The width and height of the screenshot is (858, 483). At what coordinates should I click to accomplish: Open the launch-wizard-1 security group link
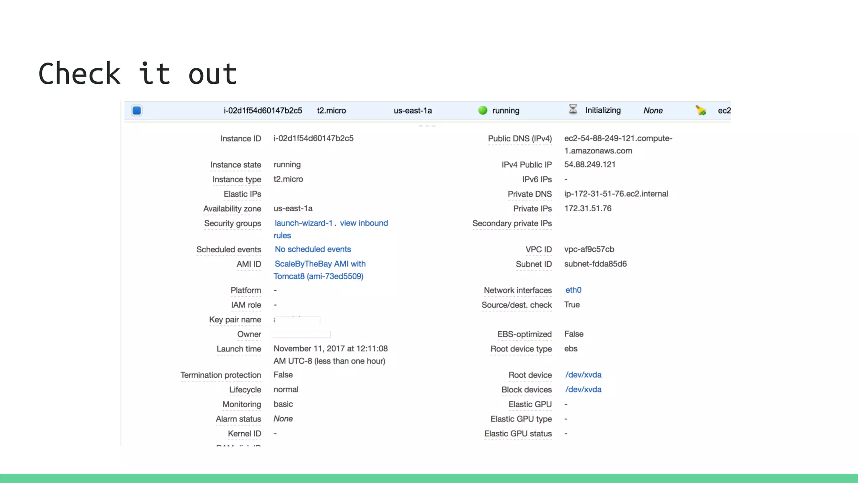[x=303, y=223]
